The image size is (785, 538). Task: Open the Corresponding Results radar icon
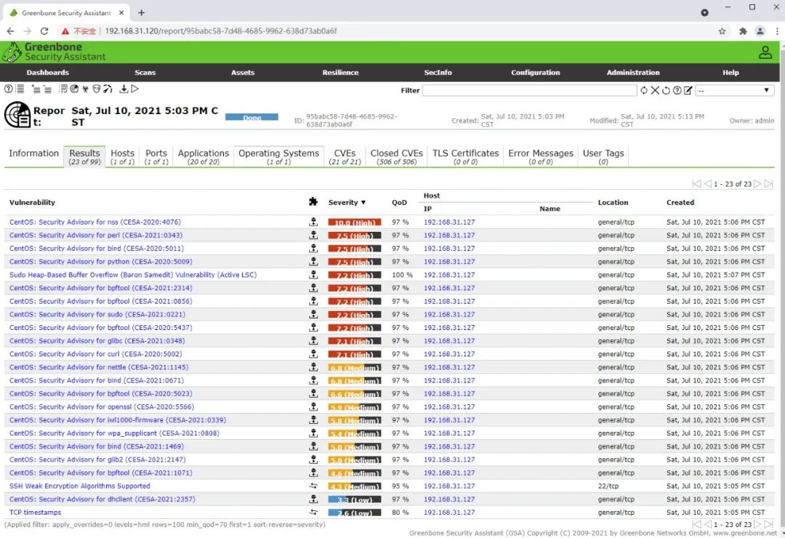pos(74,89)
